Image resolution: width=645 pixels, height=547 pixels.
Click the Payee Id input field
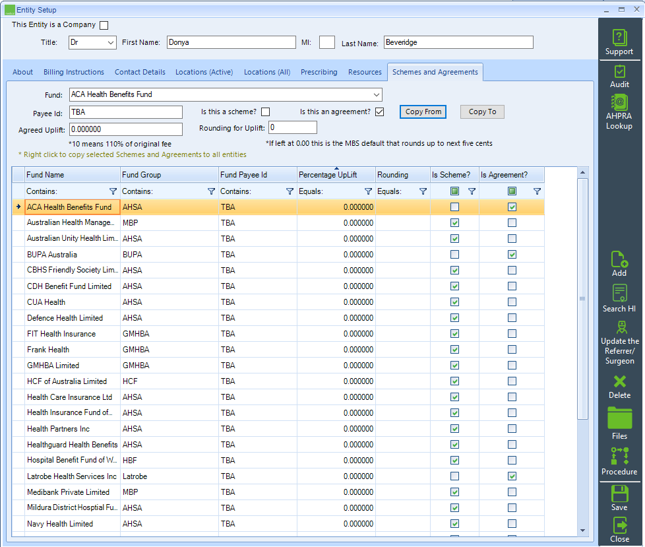(126, 112)
